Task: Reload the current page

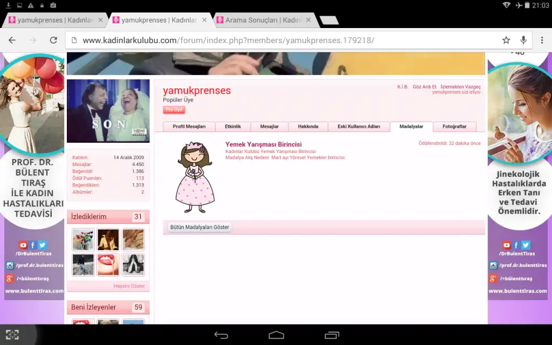Action: (53, 39)
